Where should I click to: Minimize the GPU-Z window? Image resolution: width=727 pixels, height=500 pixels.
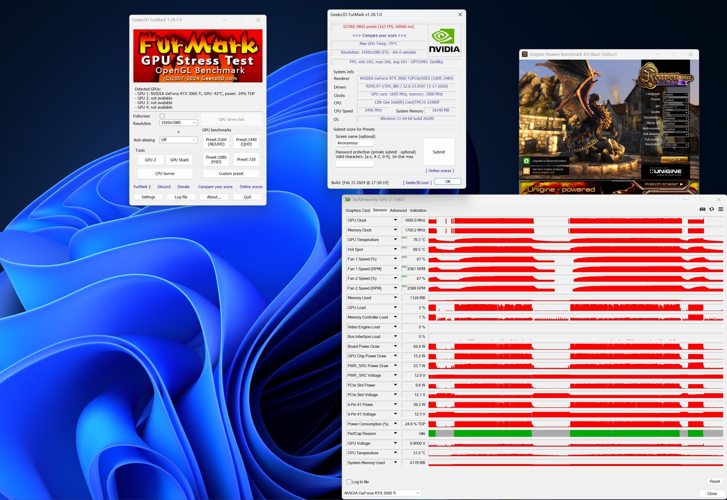(685, 199)
